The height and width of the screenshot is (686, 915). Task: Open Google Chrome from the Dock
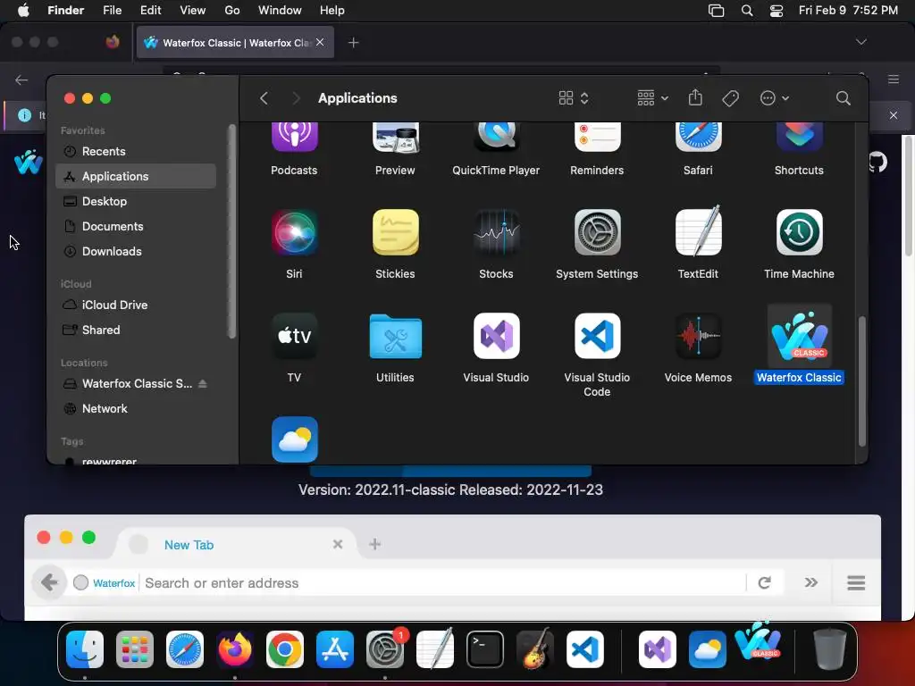[285, 649]
